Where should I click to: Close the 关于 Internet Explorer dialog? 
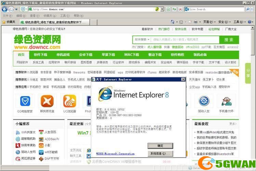coord(183,79)
